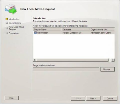Go to Completion page label
This screenshot has width=120, height=104.
(14, 33)
